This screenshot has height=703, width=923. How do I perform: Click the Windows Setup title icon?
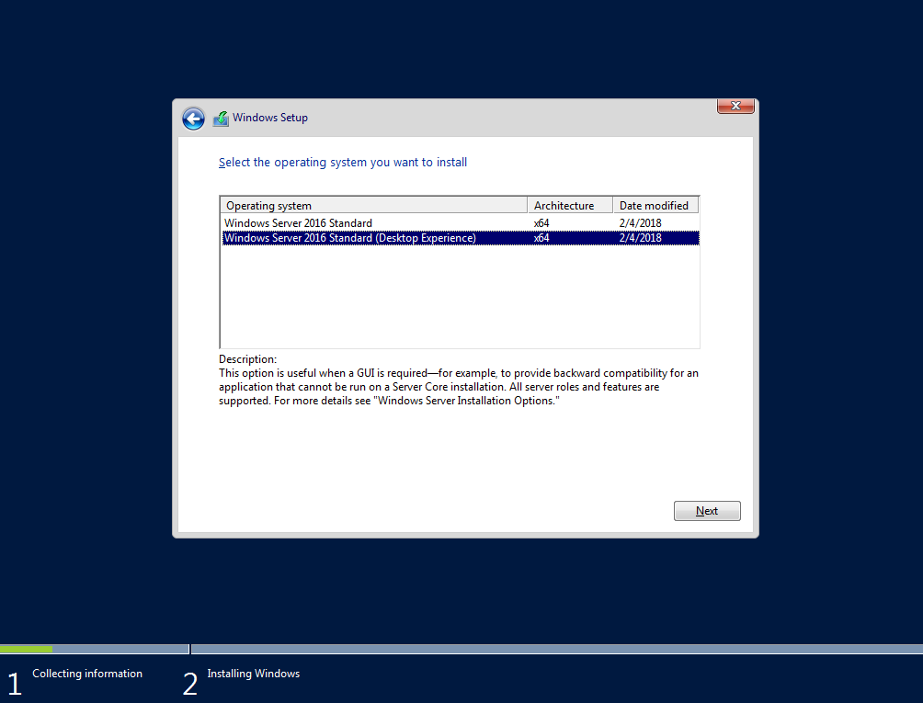pyautogui.click(x=221, y=119)
